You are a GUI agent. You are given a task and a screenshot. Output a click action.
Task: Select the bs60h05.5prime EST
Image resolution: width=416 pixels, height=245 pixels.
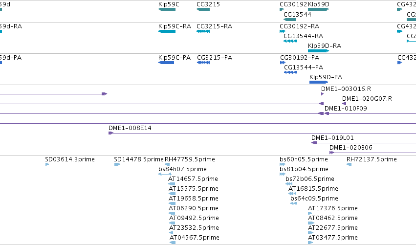[x=282, y=164]
